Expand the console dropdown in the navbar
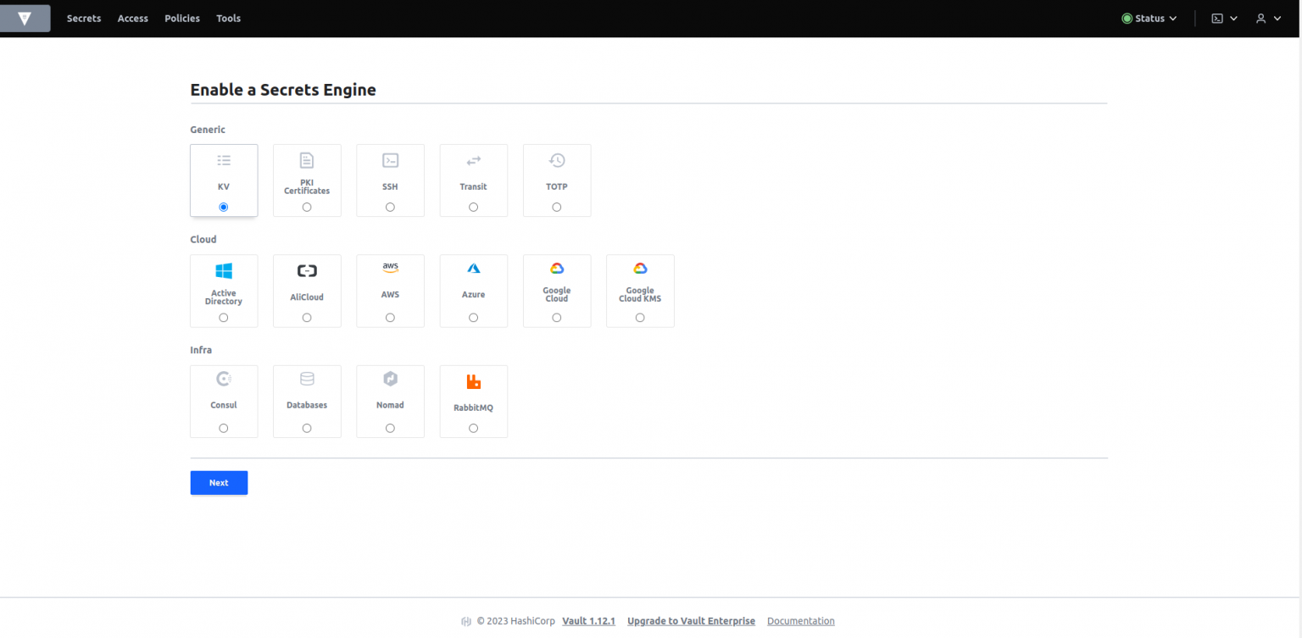 pyautogui.click(x=1224, y=18)
